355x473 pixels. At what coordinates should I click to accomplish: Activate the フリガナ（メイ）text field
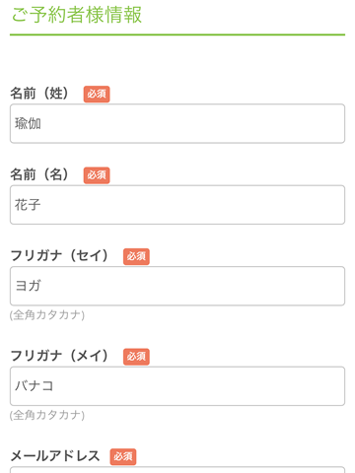click(x=177, y=386)
